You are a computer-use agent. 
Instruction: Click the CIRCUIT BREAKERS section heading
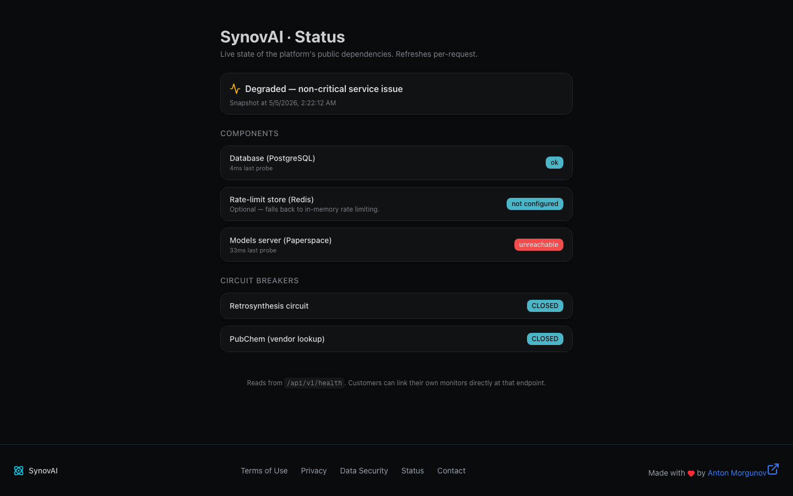tap(259, 281)
